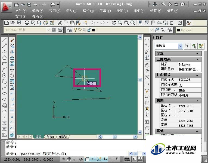This screenshot has width=208, height=163.
Task: Click drawing area horizontal scrollbar right arrow
Action: point(135,136)
